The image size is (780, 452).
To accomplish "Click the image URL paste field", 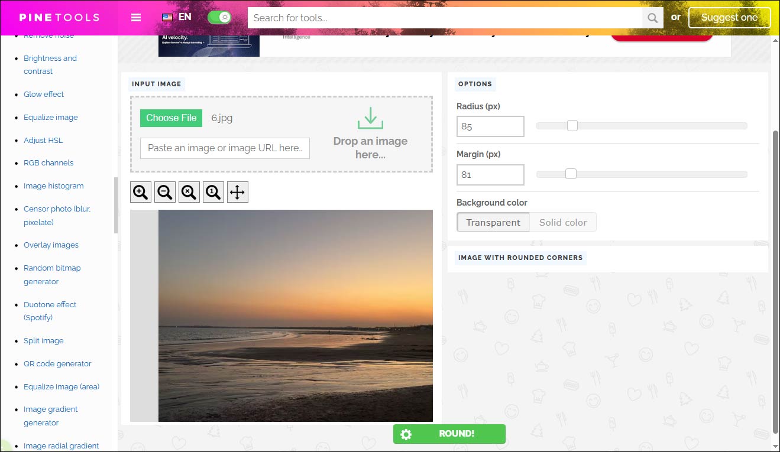I will pyautogui.click(x=225, y=148).
